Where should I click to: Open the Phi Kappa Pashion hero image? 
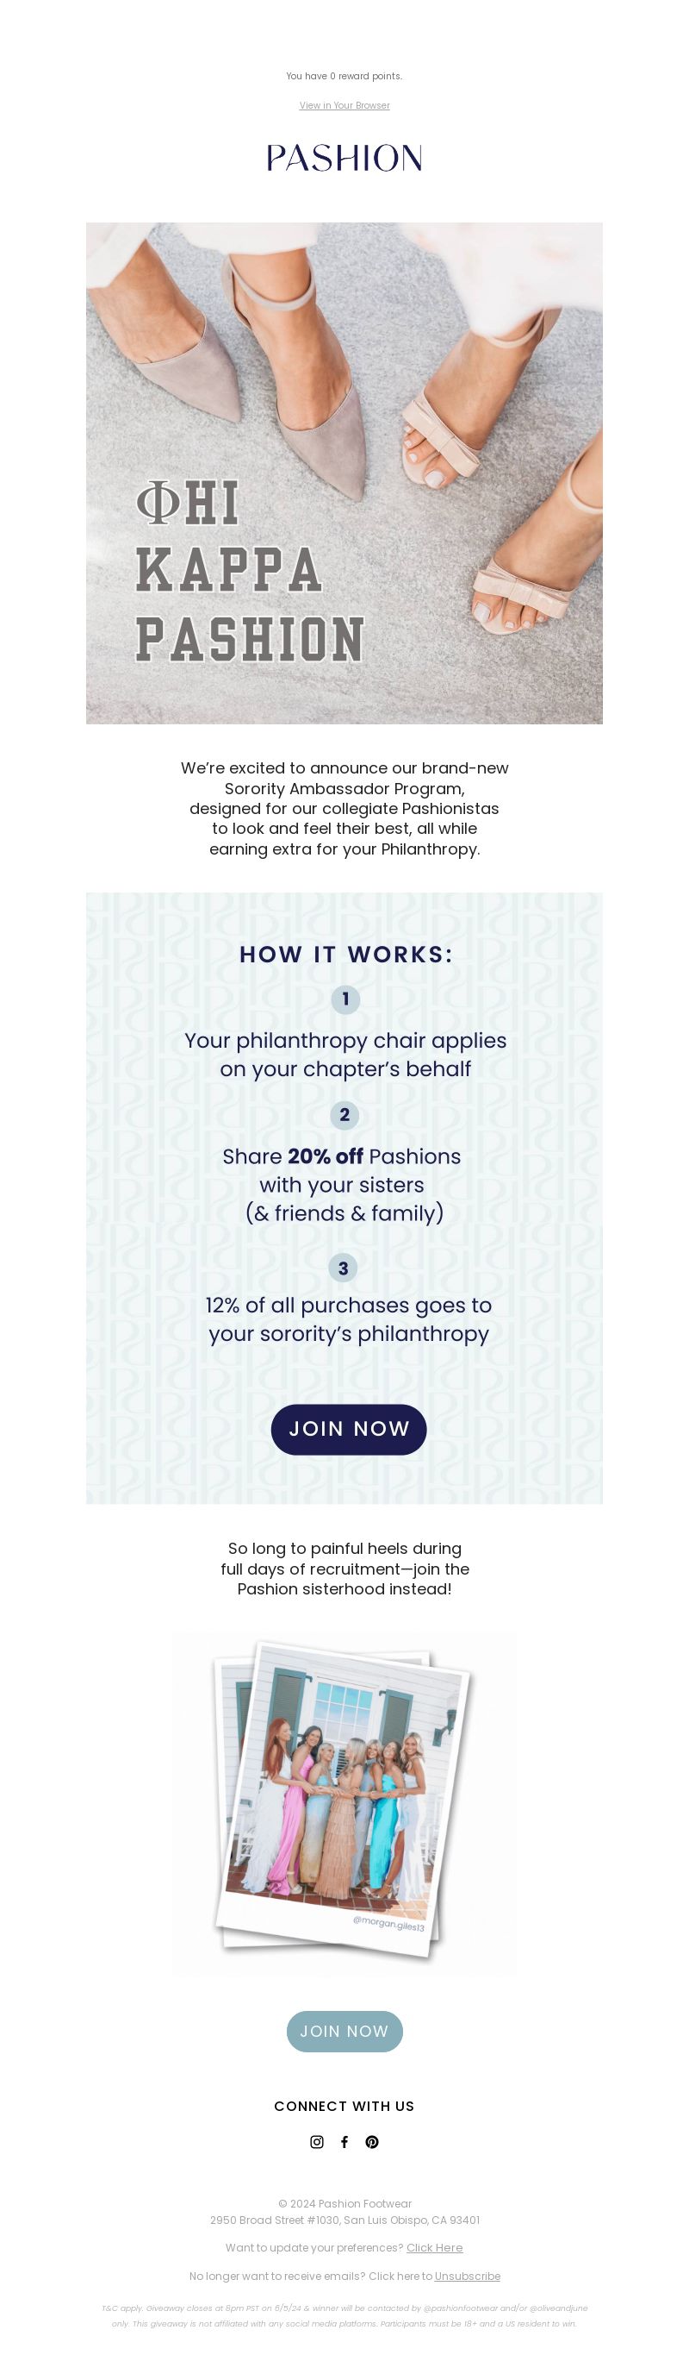pos(344,473)
